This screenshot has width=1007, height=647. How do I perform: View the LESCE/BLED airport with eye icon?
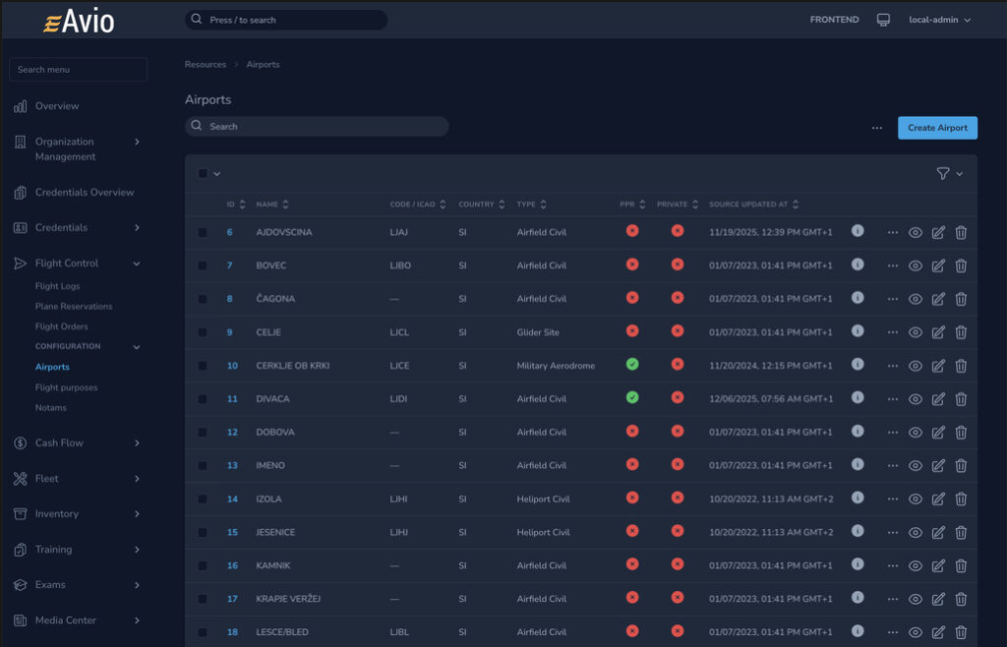(x=916, y=633)
